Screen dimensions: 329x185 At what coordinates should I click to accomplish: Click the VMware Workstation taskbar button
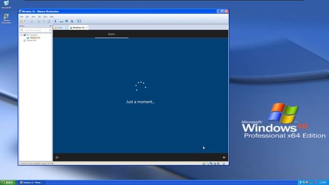[31, 182]
